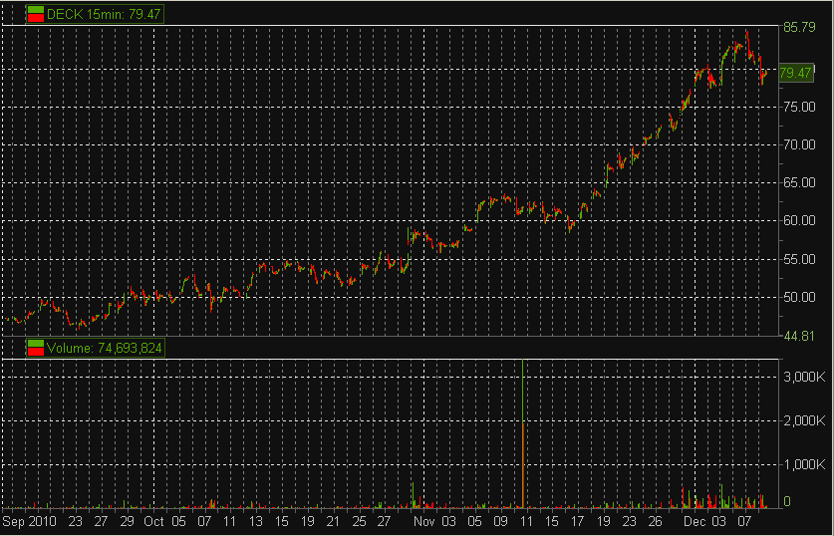Click the 26 date axis label
Viewport: 834px width, 536px height.
coord(655,521)
